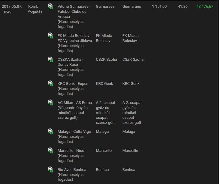Expand the CSZKA Szófia - Dunav Ruse ball icon

tap(50, 59)
